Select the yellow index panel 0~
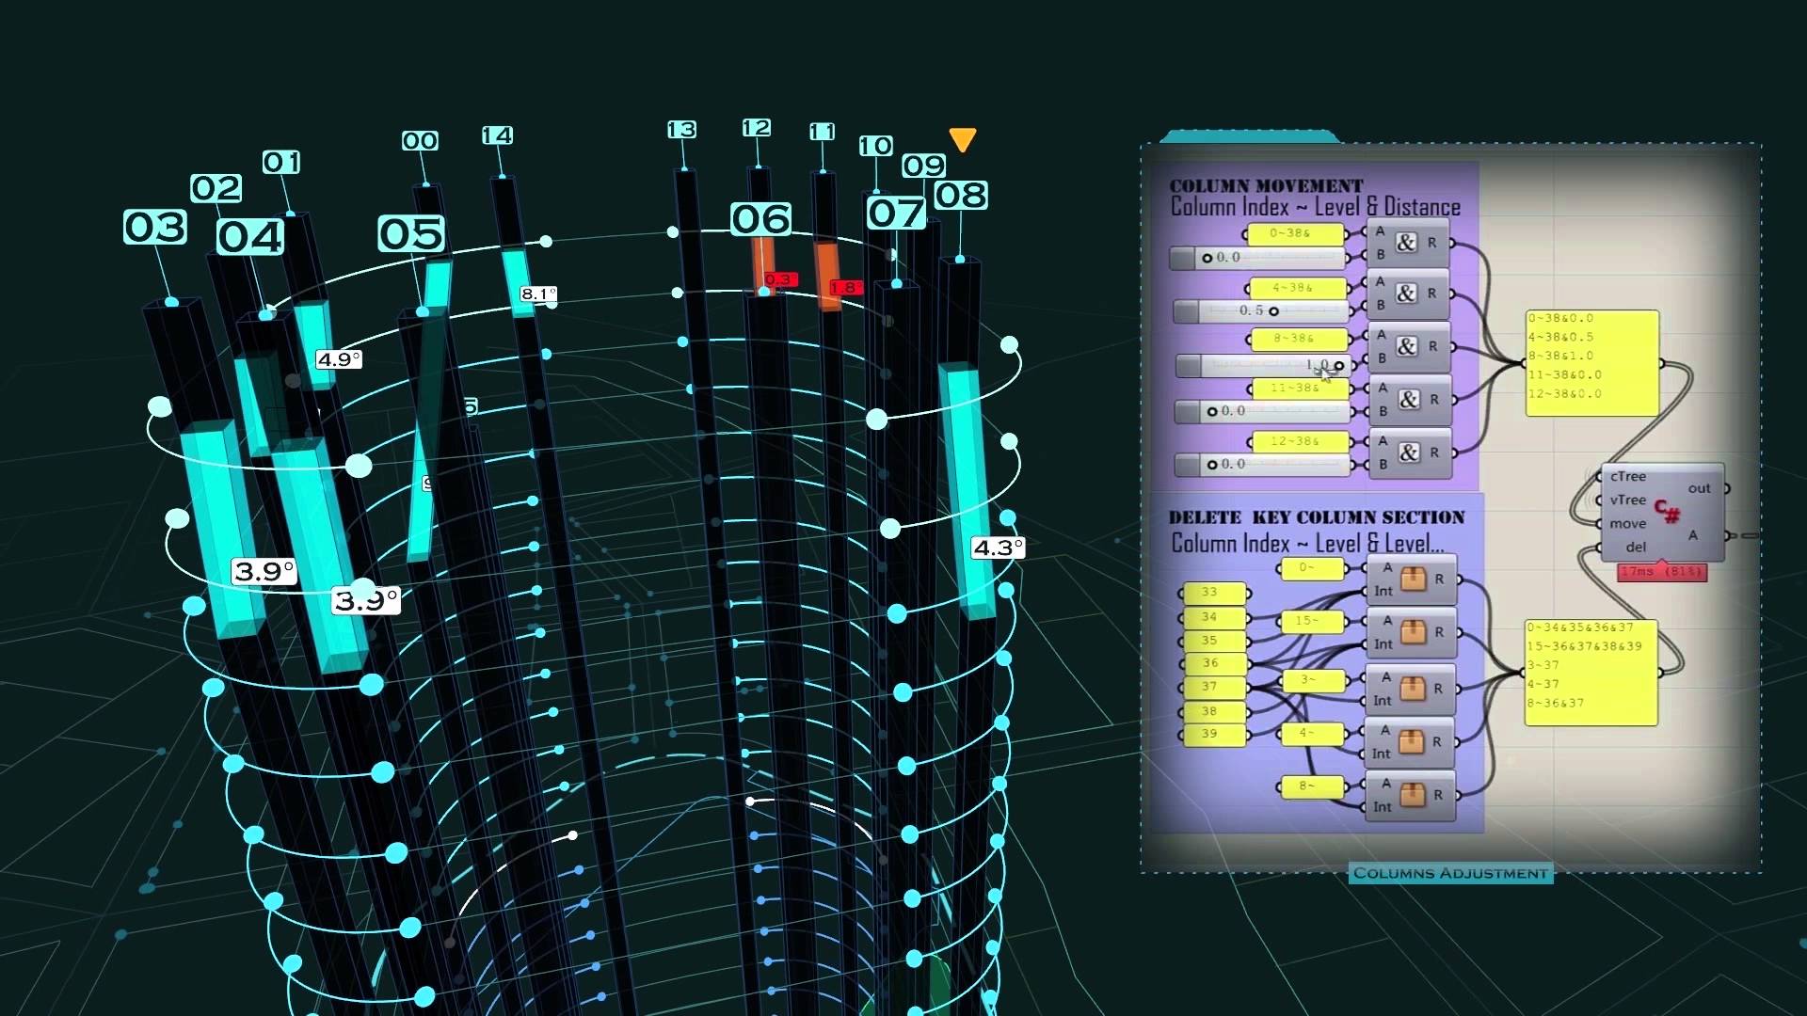 coord(1311,568)
